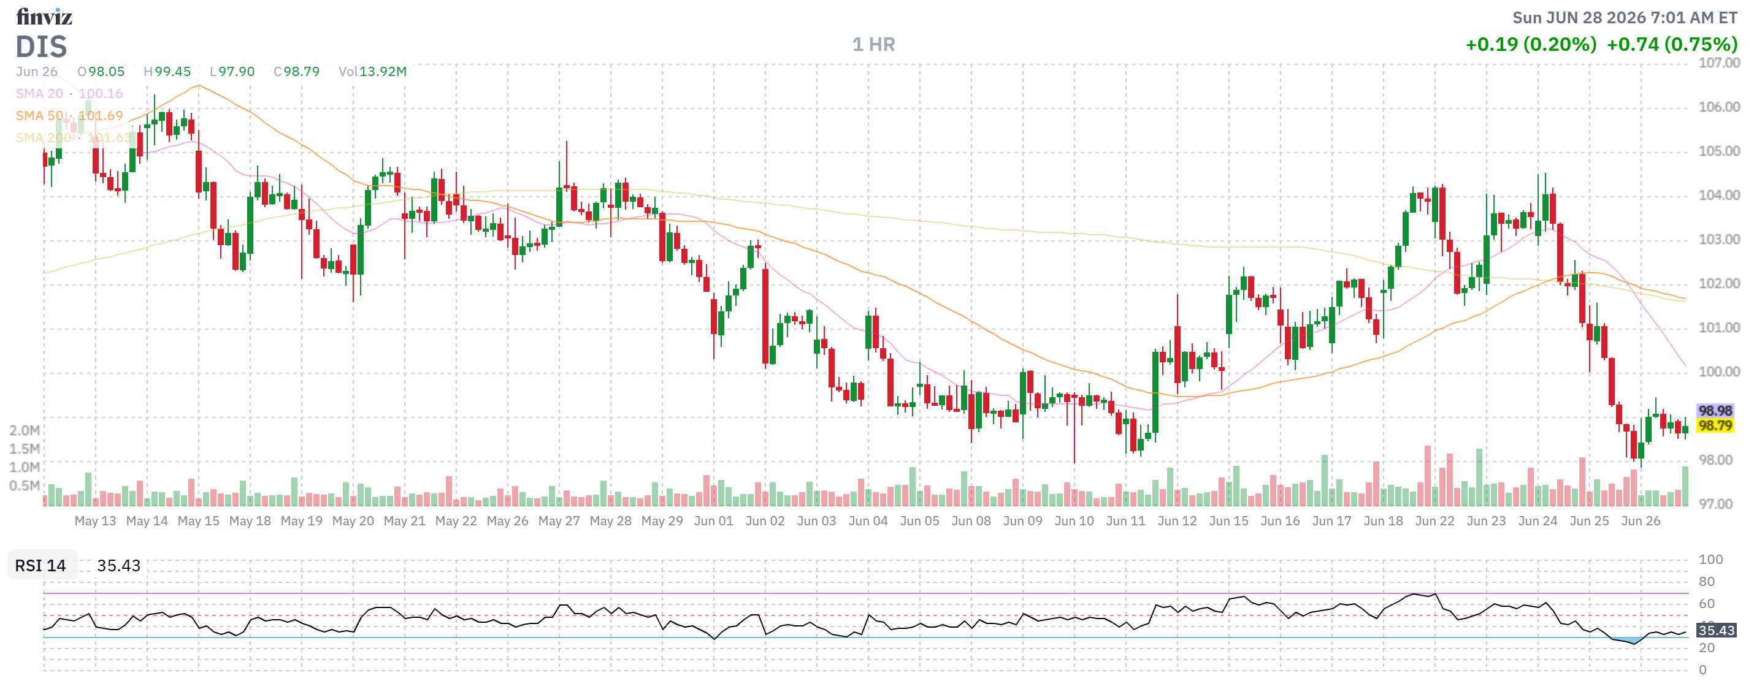Click the 103.00 price axis label
The height and width of the screenshot is (689, 1754).
[x=1718, y=240]
